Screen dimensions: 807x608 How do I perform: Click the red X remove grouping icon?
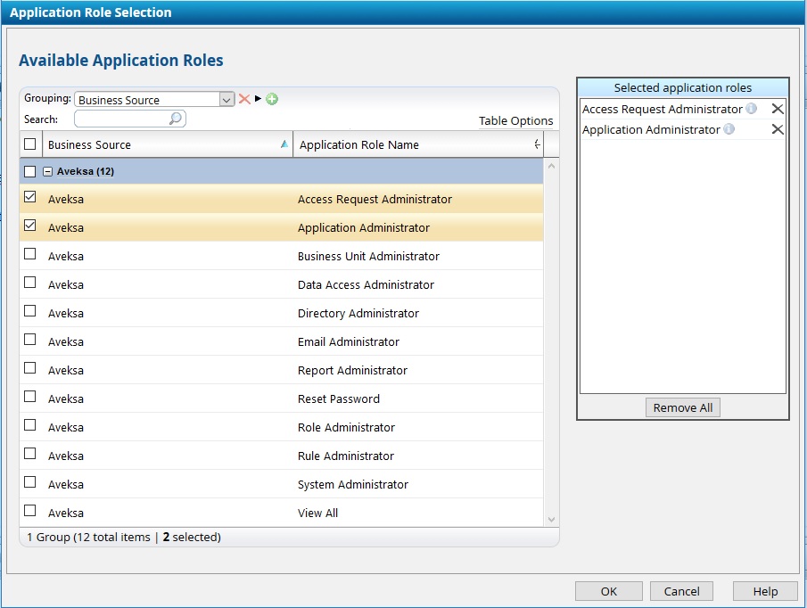(x=244, y=99)
